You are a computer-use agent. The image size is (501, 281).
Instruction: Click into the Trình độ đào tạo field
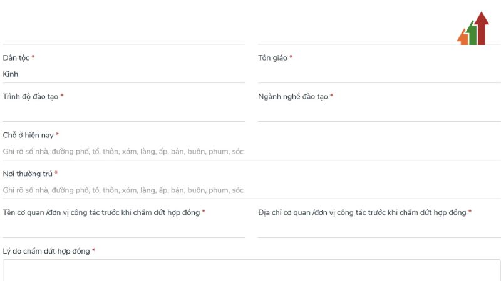click(x=123, y=112)
